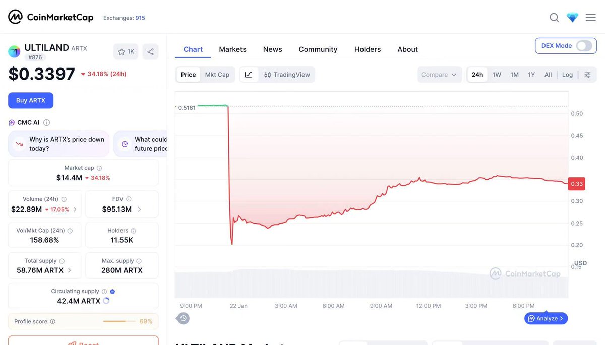Expand Volume (24h) details chevron
The width and height of the screenshot is (605, 345).
click(75, 209)
